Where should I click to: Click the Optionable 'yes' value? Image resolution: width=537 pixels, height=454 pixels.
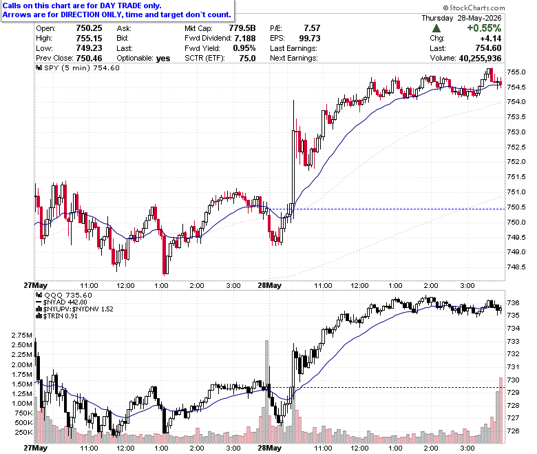coord(163,59)
